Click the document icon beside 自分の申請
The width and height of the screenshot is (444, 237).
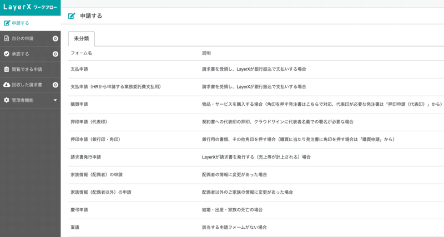click(x=7, y=38)
